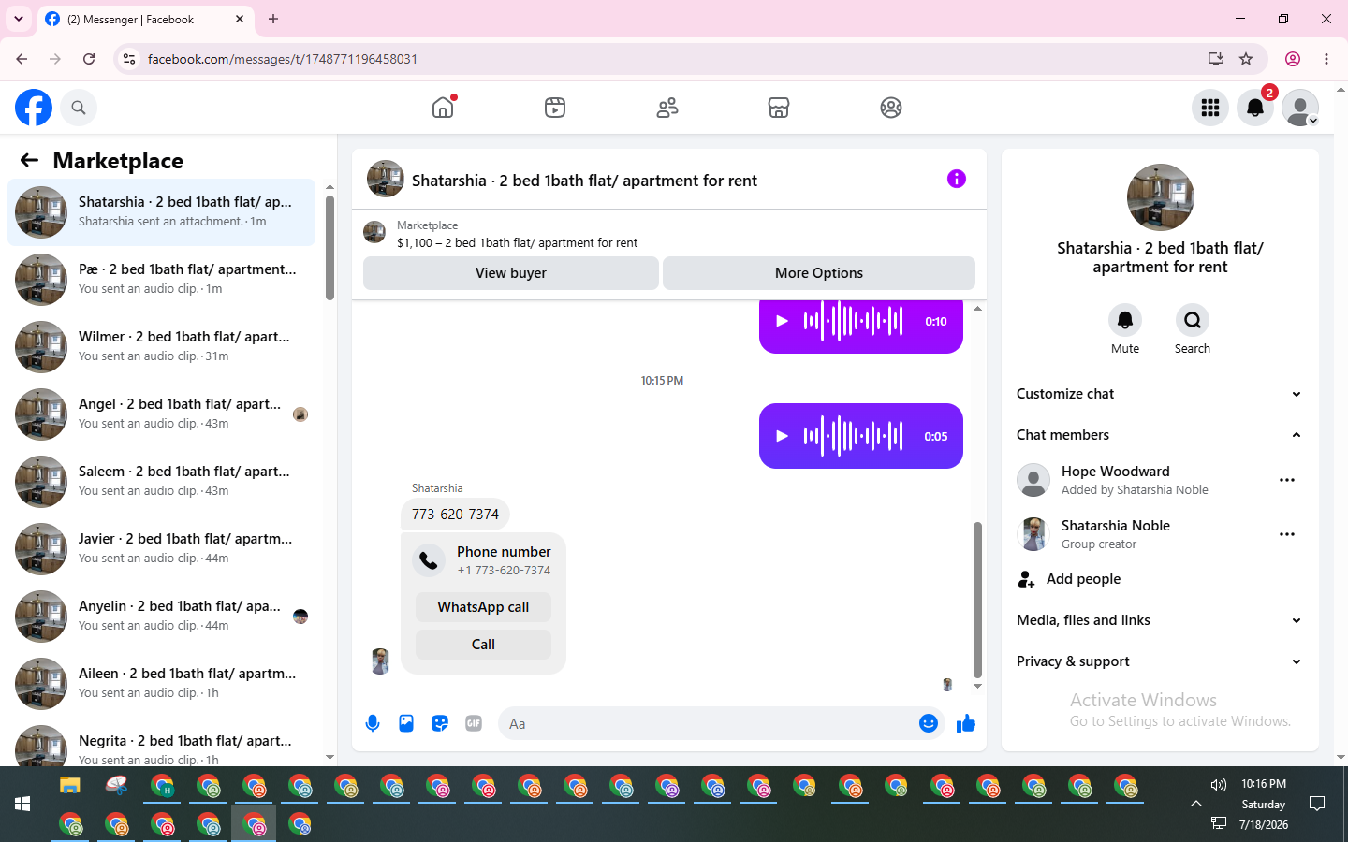Open the Wilmer conversation in the list

click(161, 347)
